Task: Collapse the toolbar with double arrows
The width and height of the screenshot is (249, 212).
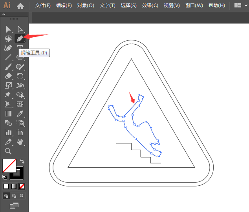Action: coord(4,14)
